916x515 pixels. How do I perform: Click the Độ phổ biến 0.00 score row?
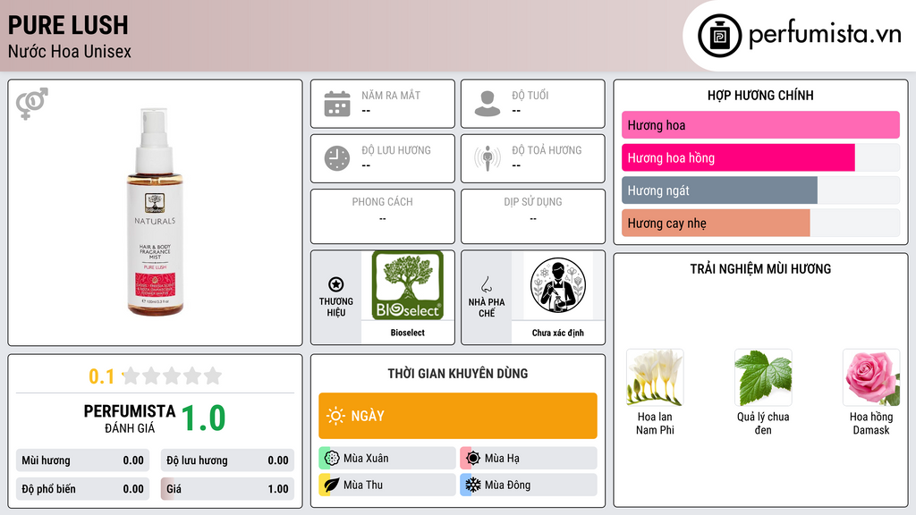pos(82,489)
